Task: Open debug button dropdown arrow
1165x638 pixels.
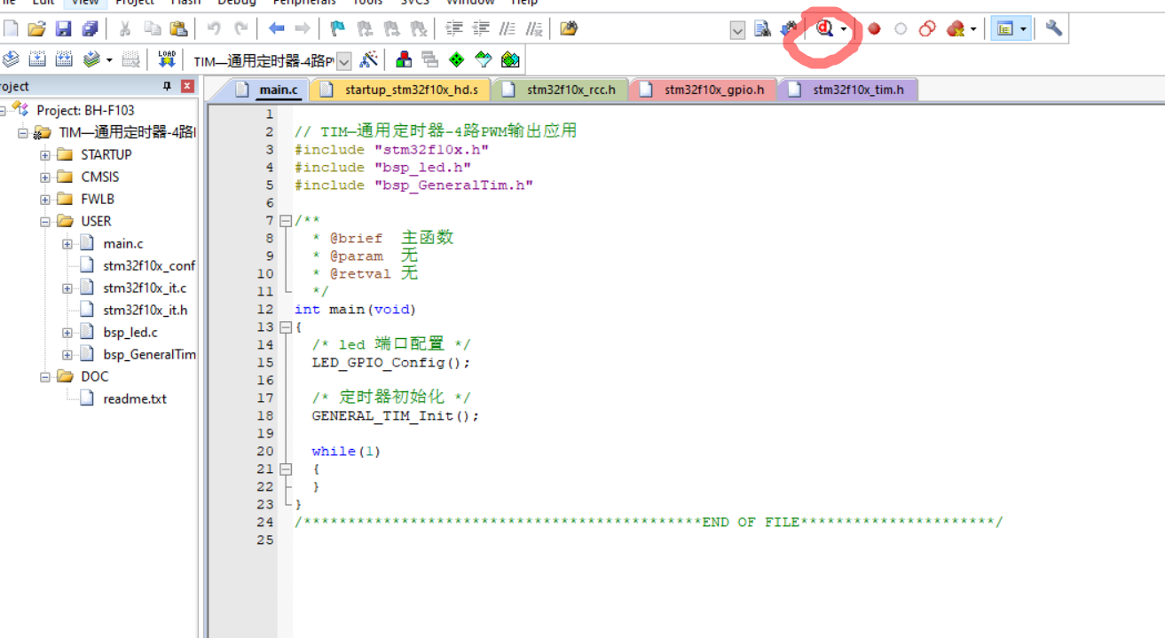Action: 843,29
